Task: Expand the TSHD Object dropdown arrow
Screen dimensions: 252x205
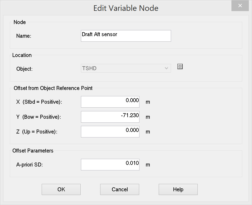Action: tap(166, 68)
